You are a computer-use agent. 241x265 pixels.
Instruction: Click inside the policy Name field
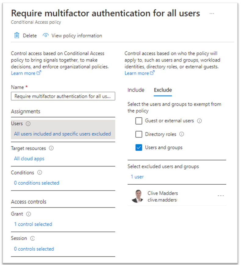tap(63, 96)
